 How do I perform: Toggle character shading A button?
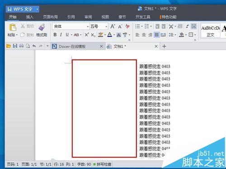(x=118, y=35)
